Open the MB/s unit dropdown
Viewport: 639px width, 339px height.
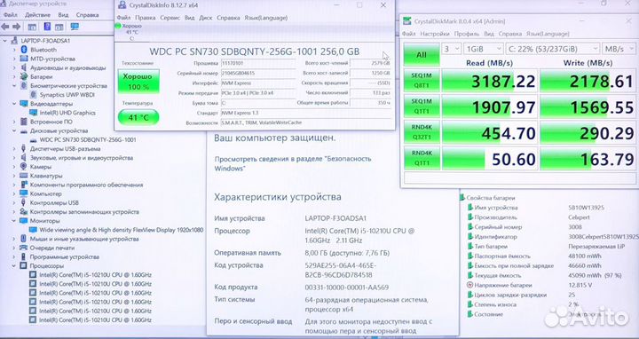[x=619, y=49]
